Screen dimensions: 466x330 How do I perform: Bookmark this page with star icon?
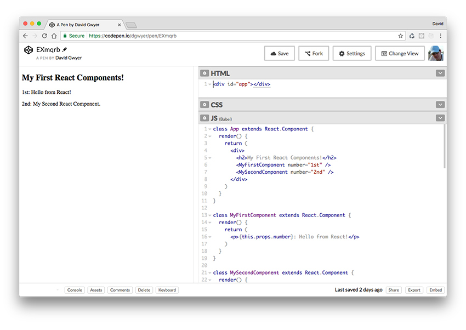pyautogui.click(x=400, y=36)
